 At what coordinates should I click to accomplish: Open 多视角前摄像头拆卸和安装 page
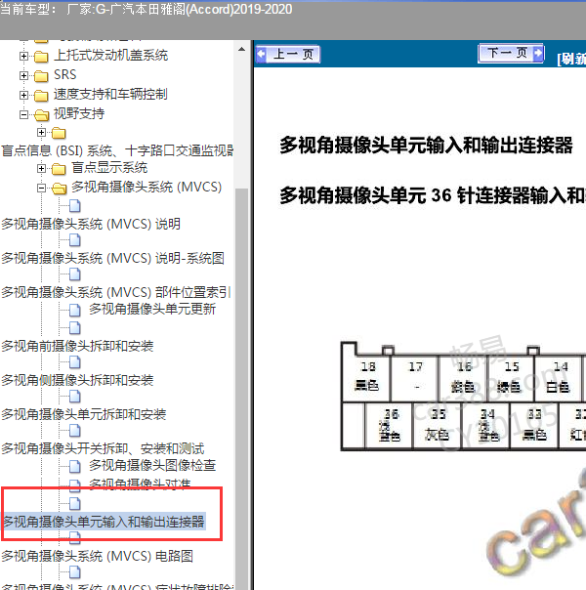77,346
